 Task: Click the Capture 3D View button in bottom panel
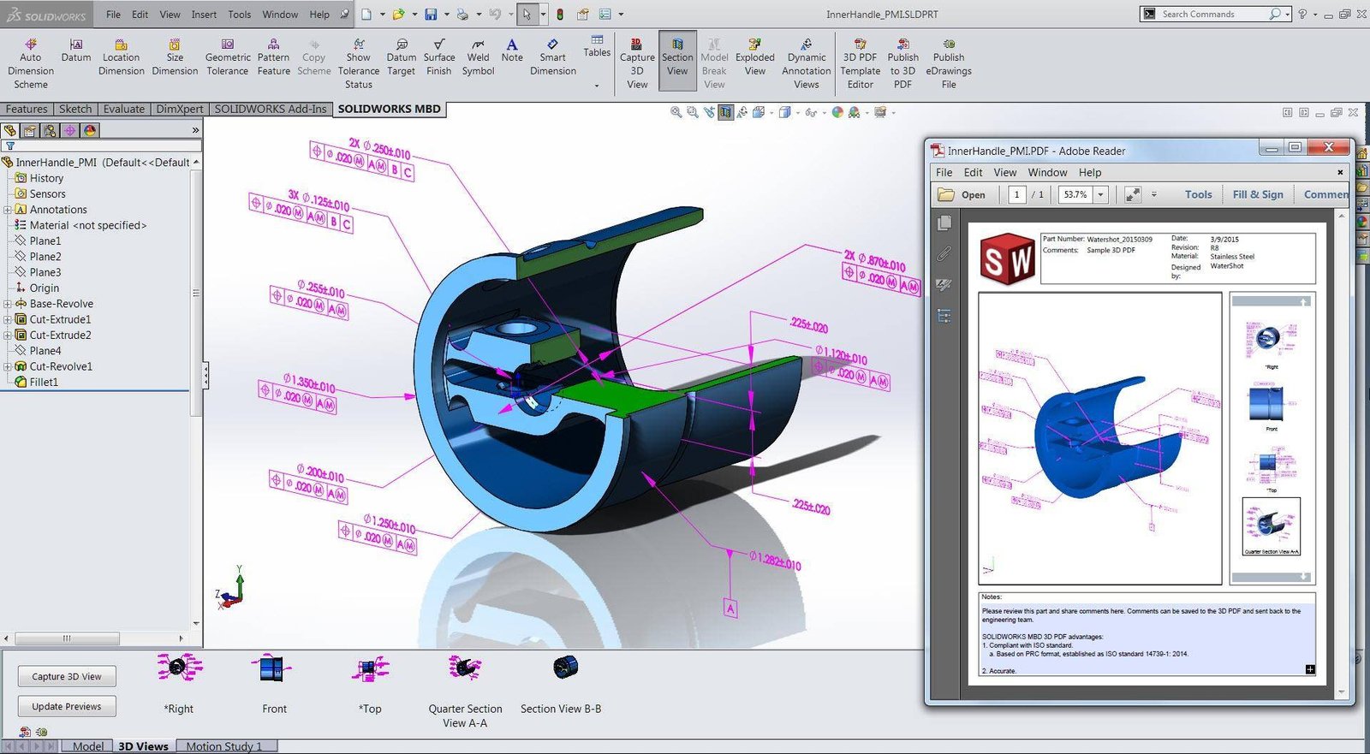point(67,676)
